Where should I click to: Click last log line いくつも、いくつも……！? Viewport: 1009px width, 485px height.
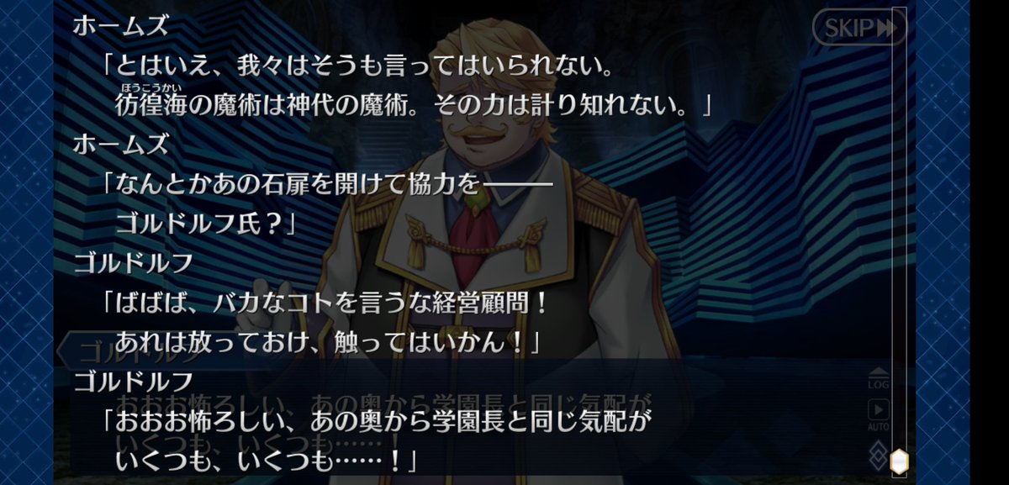[x=266, y=460]
